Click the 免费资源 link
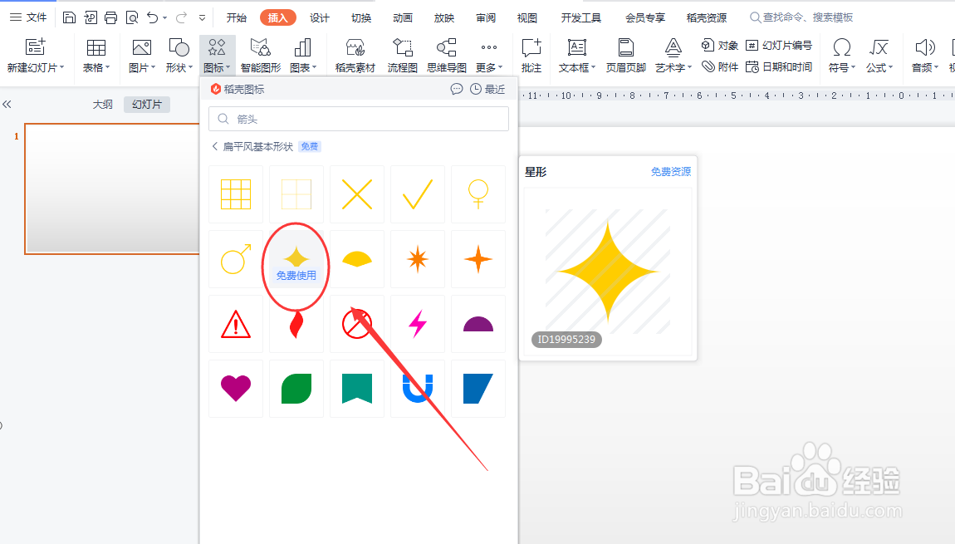 point(670,172)
